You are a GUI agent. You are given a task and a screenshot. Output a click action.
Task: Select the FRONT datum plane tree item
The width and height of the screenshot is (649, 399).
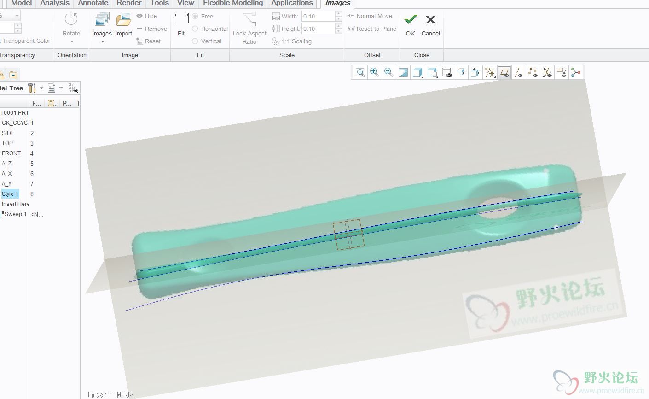click(x=11, y=153)
